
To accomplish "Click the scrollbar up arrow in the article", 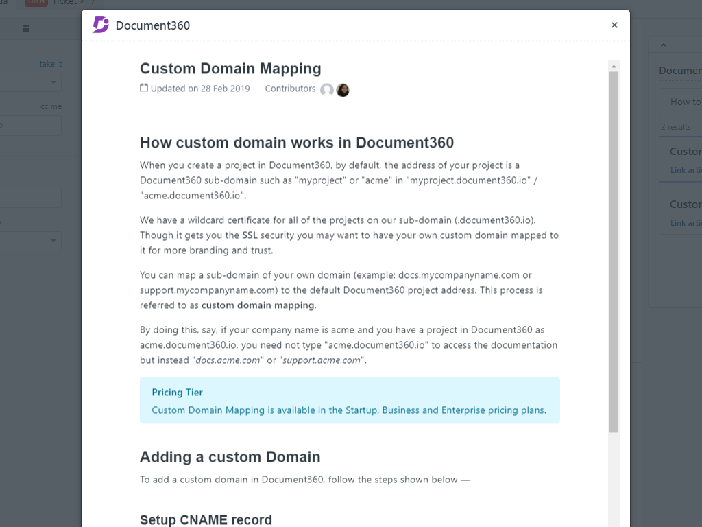I will (x=614, y=66).
